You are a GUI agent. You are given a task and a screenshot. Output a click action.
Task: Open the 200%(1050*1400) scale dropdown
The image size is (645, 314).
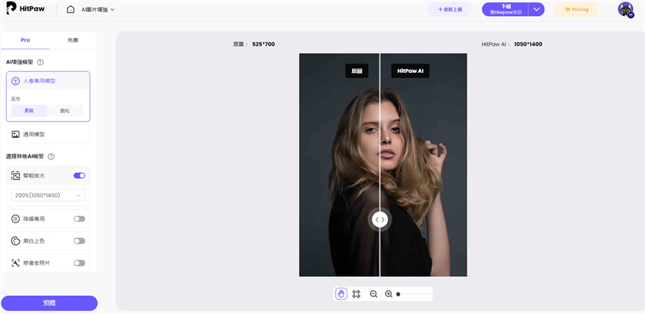coord(48,195)
